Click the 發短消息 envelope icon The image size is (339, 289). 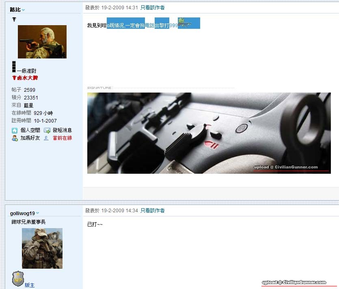pos(47,131)
